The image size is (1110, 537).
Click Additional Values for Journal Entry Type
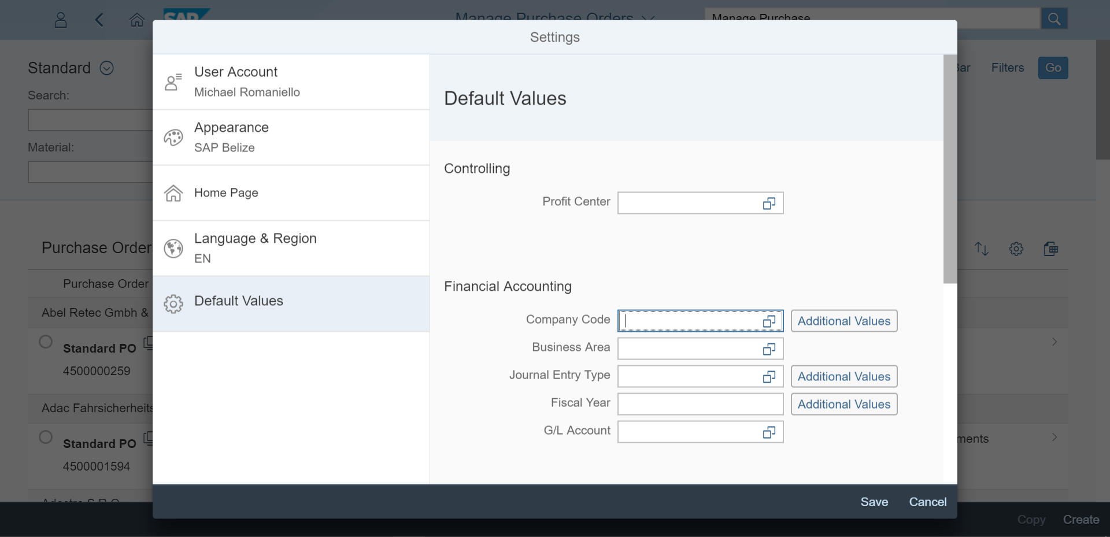(x=844, y=376)
